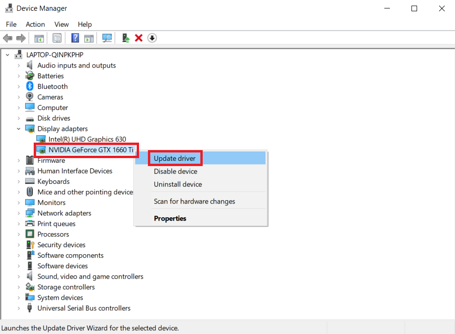Screen dimensions: 455x334
Task: Open the View menu
Action: (x=61, y=24)
